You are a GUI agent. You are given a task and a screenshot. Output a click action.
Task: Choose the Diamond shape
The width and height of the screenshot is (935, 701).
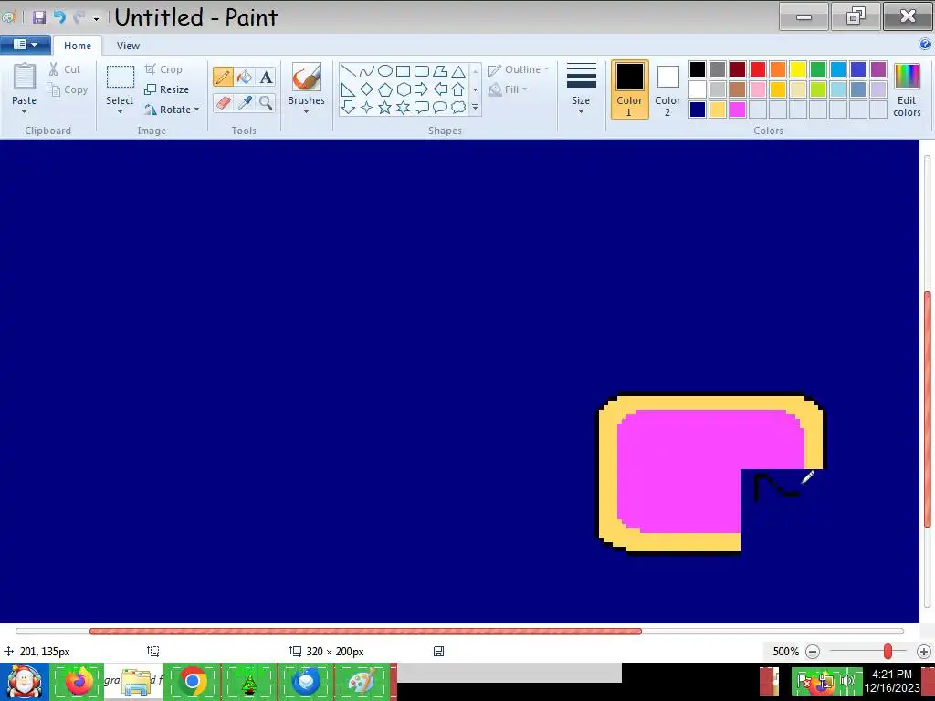click(x=367, y=89)
